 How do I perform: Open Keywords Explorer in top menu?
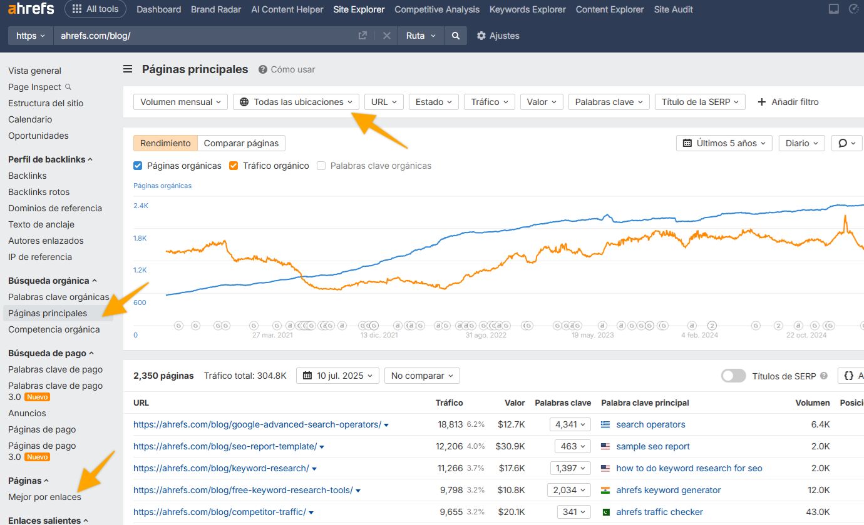pos(527,9)
